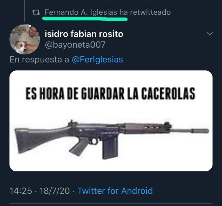
Task: Expand the tweet options chevron
Action: [210, 34]
